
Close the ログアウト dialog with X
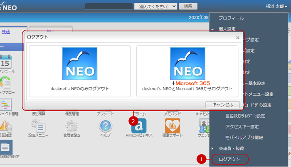tap(238, 37)
